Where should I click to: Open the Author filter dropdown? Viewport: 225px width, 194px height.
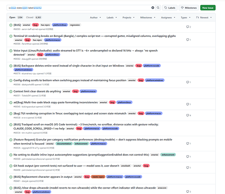point(95,17)
